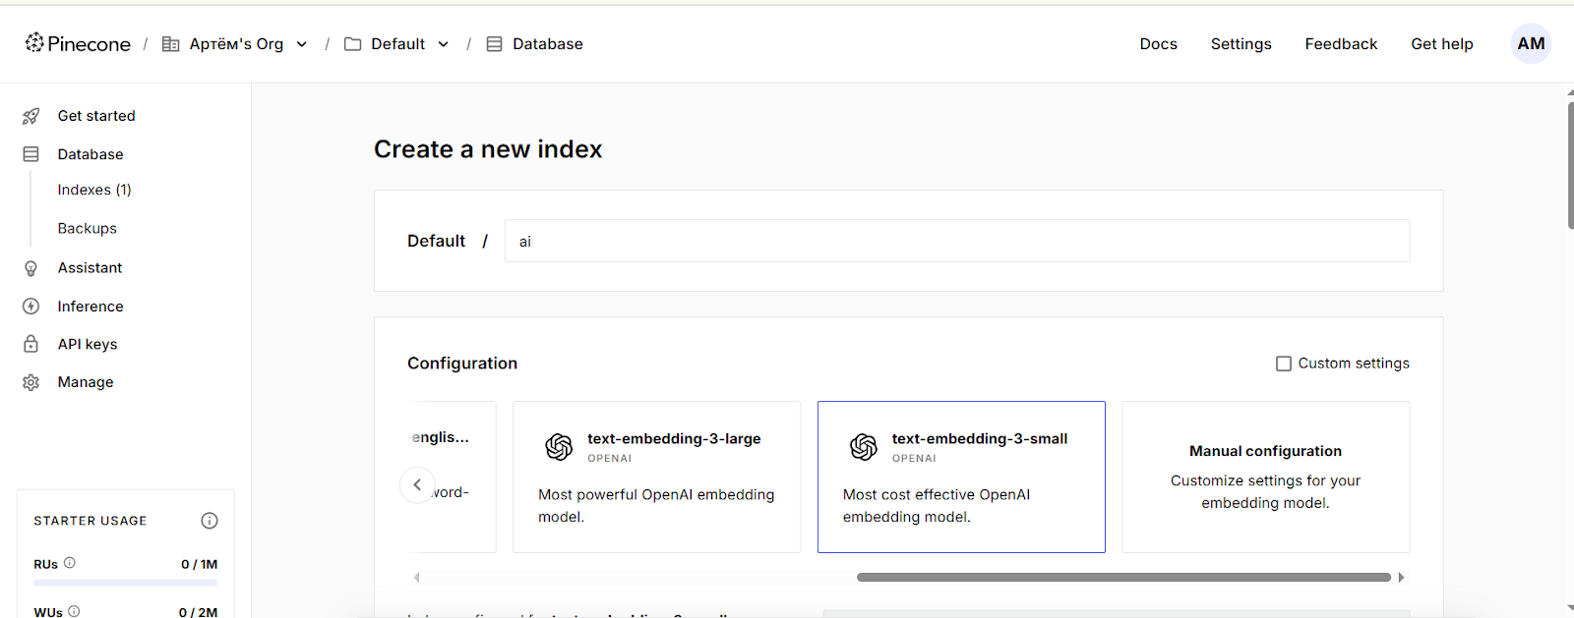The image size is (1574, 618).
Task: Click the Assistant lightbulb icon
Action: point(30,268)
